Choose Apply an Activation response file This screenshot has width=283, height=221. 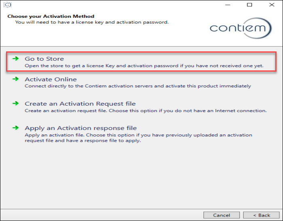point(81,128)
